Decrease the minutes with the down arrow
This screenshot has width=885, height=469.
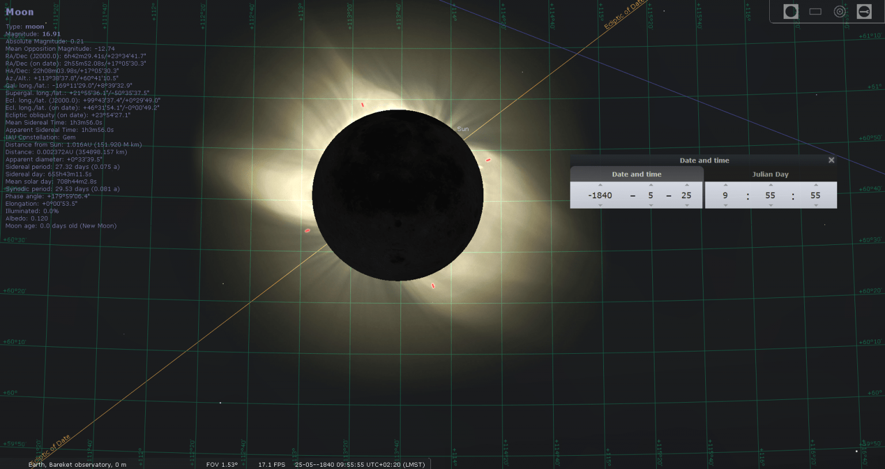tap(770, 205)
